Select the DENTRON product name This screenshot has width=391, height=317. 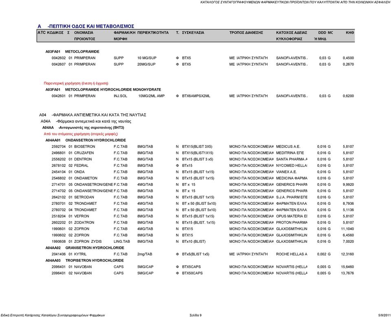pyautogui.click(x=83, y=159)
